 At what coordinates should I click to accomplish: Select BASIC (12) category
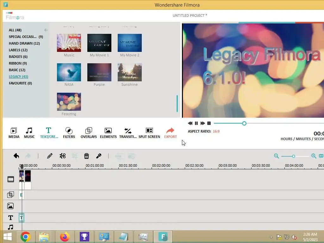pos(17,70)
